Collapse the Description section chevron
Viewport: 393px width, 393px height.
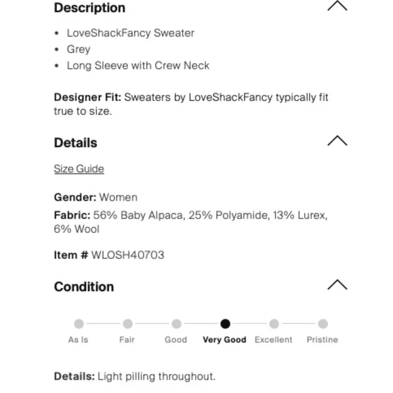(337, 6)
